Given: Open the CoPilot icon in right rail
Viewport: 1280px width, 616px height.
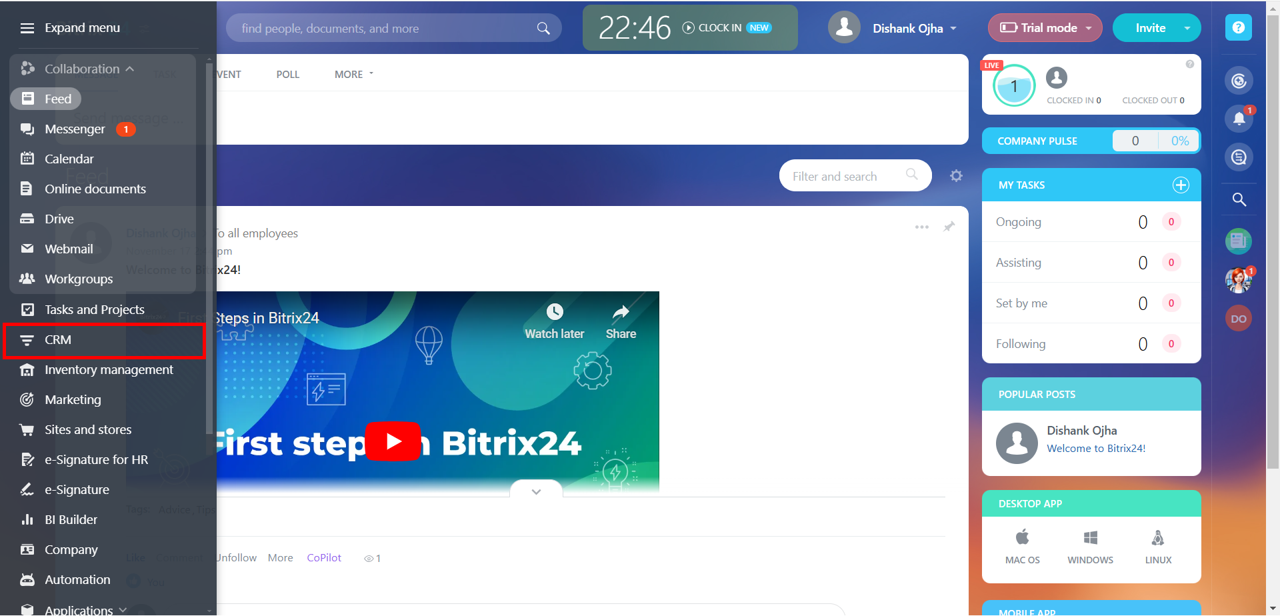Looking at the screenshot, I should [x=1239, y=81].
